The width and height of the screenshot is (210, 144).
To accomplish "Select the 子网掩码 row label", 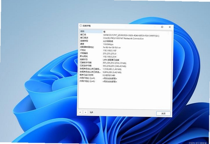I will (x=84, y=53).
